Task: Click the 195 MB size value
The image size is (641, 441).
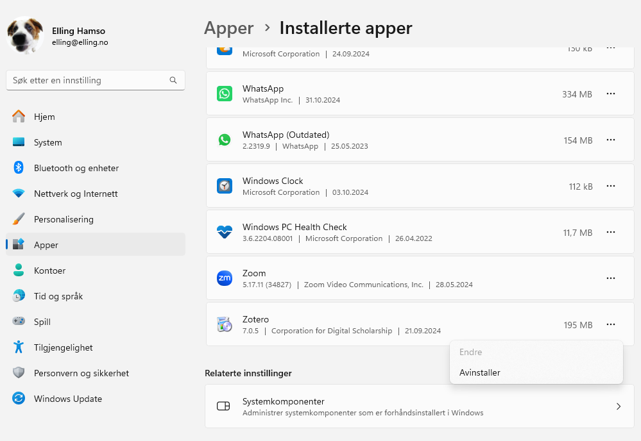Action: coord(577,325)
